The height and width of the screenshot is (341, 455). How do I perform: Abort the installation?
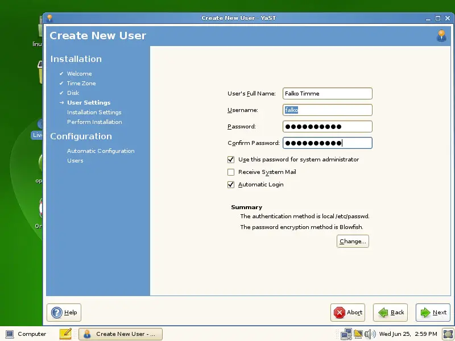[x=348, y=312]
